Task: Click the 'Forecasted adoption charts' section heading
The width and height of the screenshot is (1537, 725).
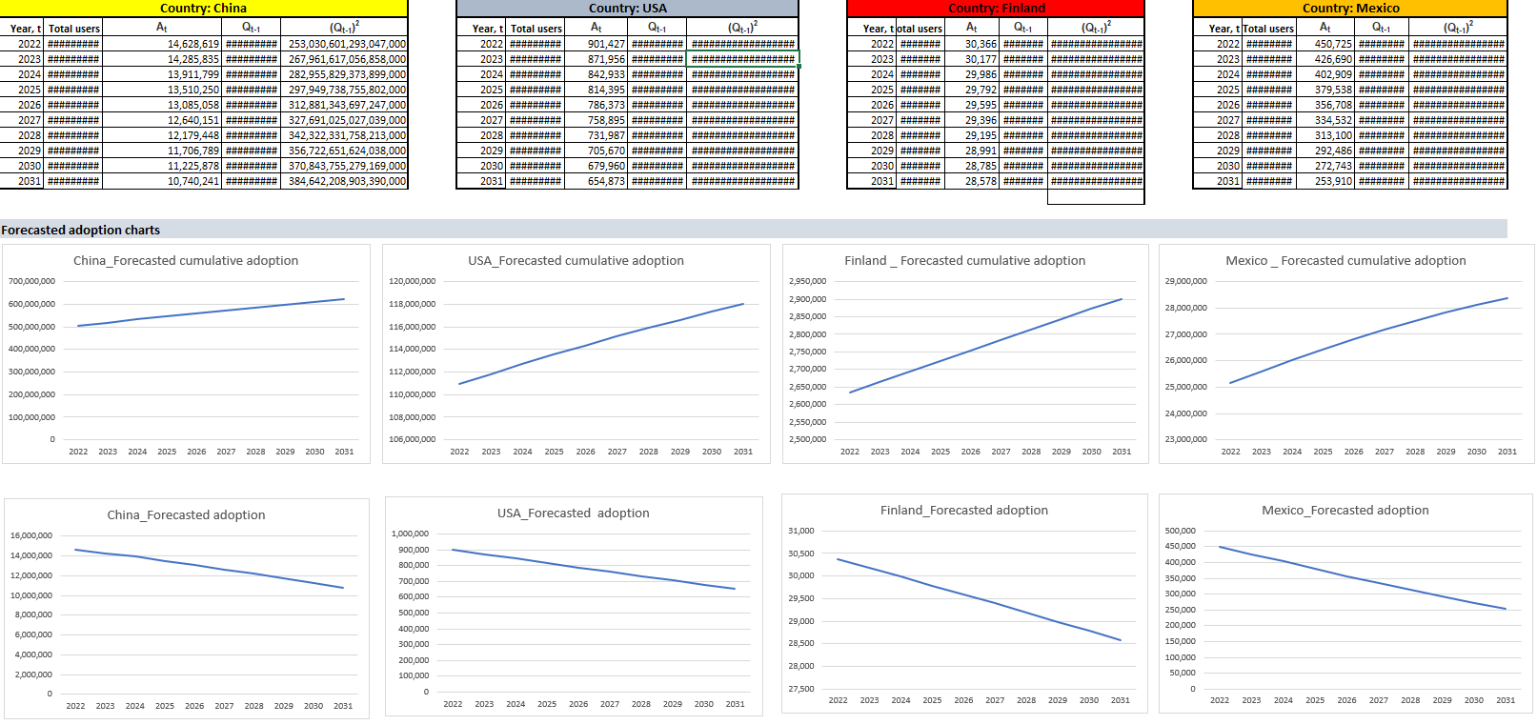Action: click(81, 230)
